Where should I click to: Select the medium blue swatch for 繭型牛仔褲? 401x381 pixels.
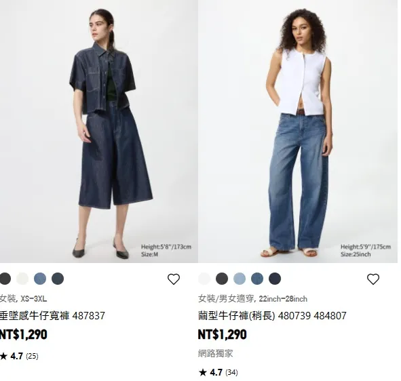pyautogui.click(x=257, y=279)
